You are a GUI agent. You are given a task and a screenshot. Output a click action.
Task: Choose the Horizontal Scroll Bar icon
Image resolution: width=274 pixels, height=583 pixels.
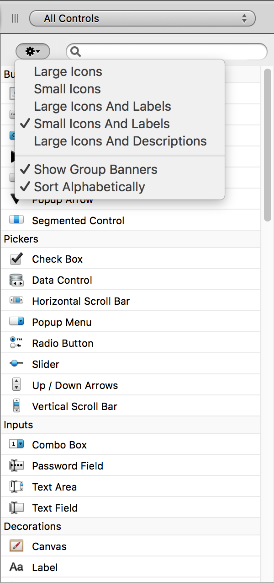point(16,301)
